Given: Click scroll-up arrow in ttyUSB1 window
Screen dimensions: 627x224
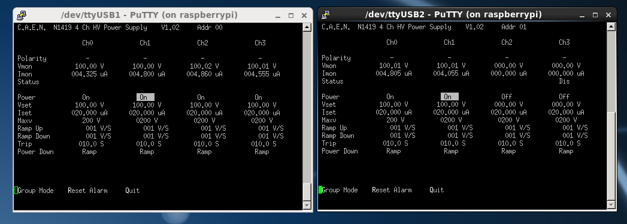Looking at the screenshot, I should (307, 27).
